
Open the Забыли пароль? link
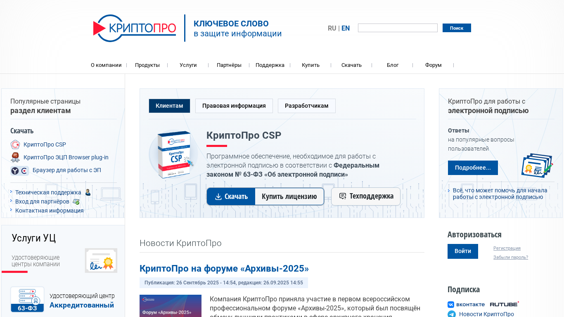[511, 258]
